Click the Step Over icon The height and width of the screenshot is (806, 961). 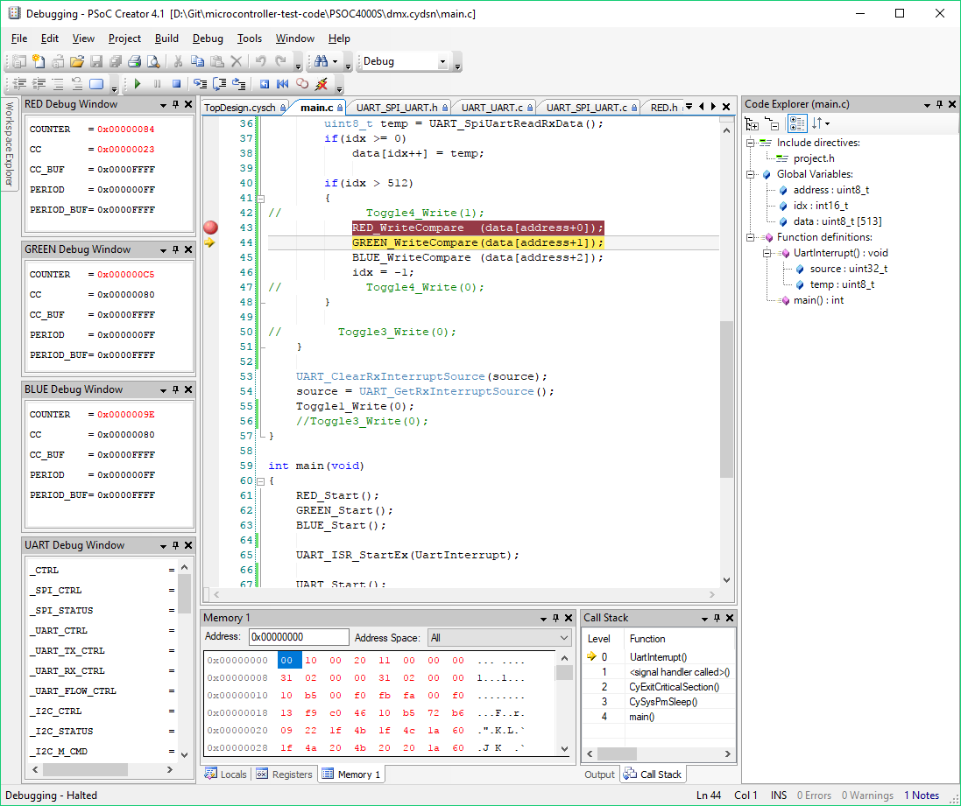[219, 84]
